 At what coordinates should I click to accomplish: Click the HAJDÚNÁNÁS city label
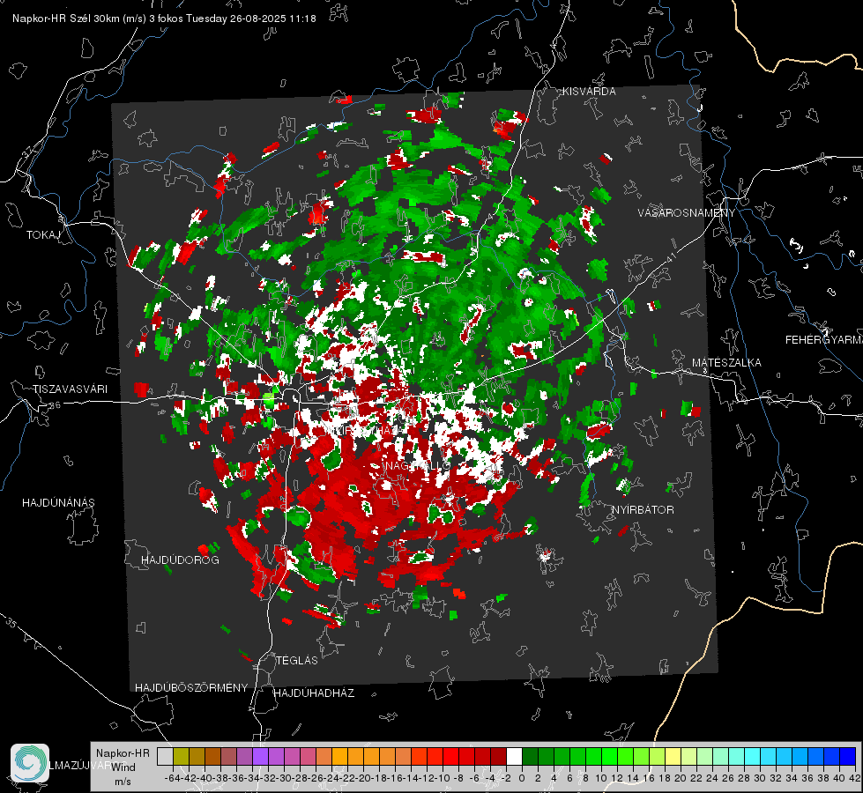click(x=58, y=502)
